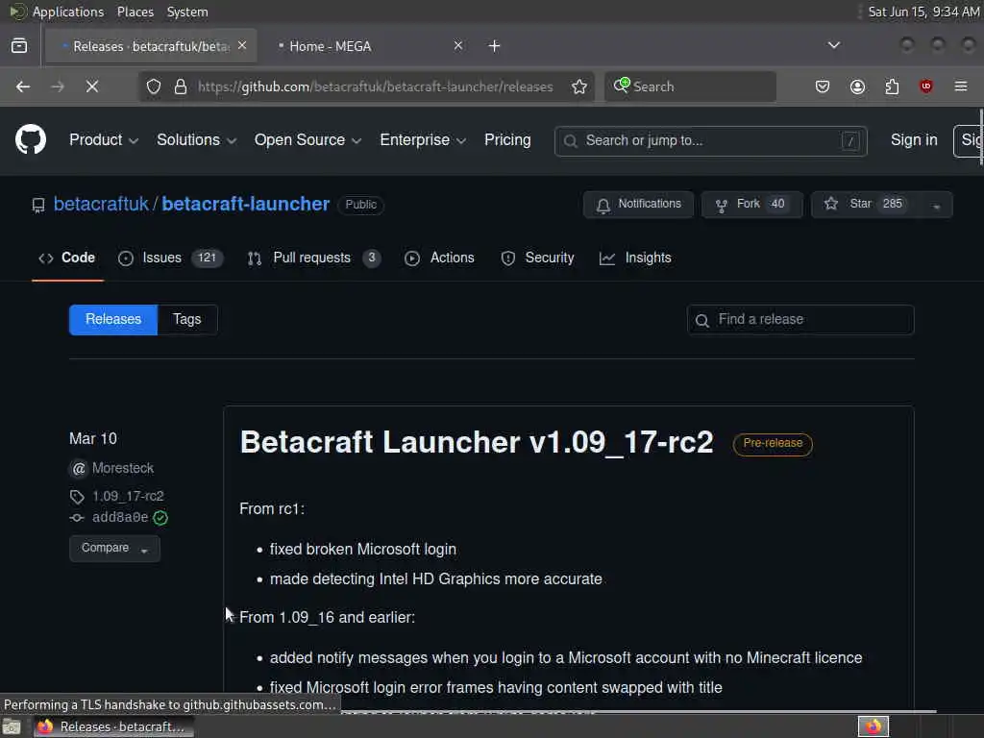This screenshot has height=738, width=984.
Task: Open a new browser tab with plus
Action: click(495, 46)
